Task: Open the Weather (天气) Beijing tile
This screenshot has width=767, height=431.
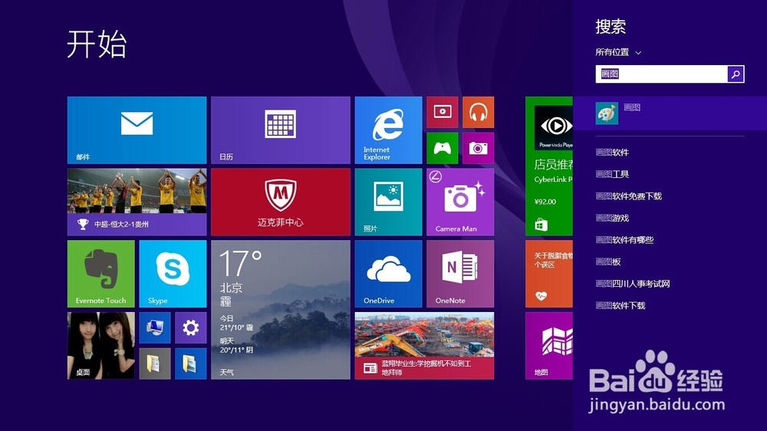Action: tap(281, 310)
